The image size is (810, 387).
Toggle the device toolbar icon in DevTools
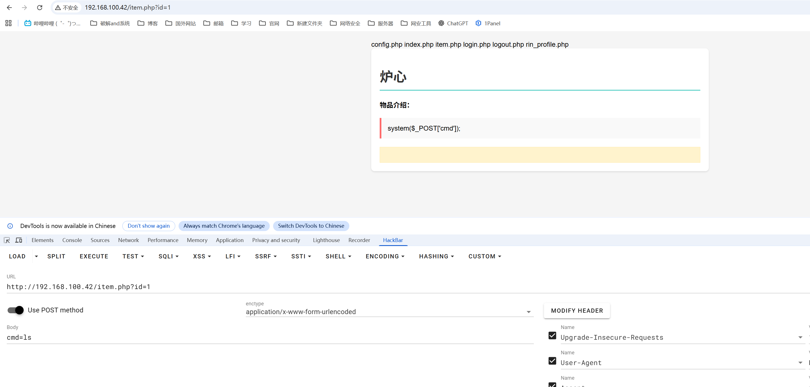click(19, 240)
